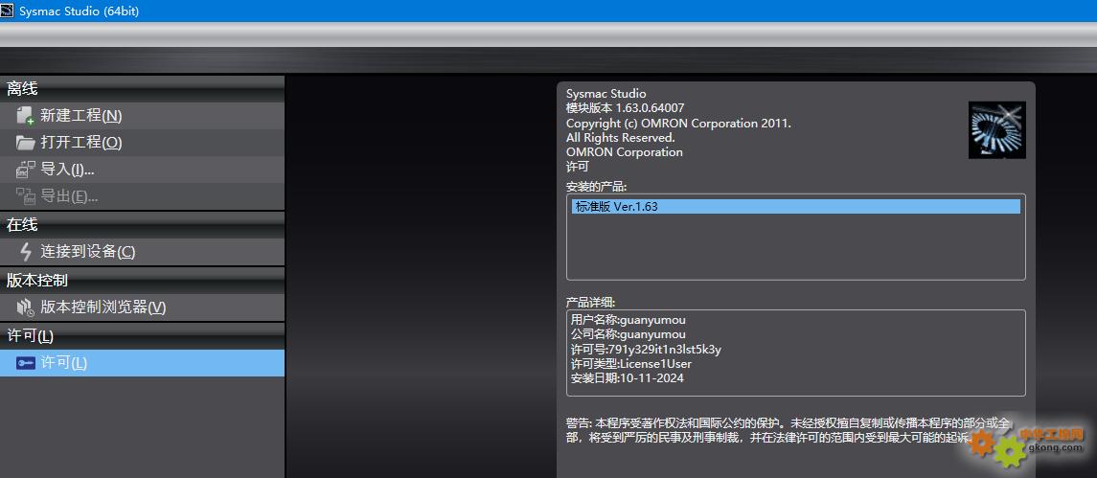Viewport: 1097px width, 478px height.
Task: Click the 离线 section header
Action: 142,89
